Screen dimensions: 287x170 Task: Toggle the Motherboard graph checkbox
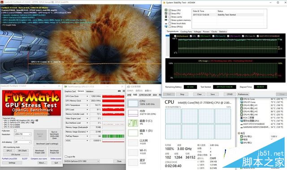point(175,36)
